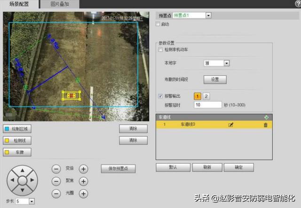Click the 绘制区域 draw area button
The height and width of the screenshot is (208, 301).
click(x=17, y=128)
